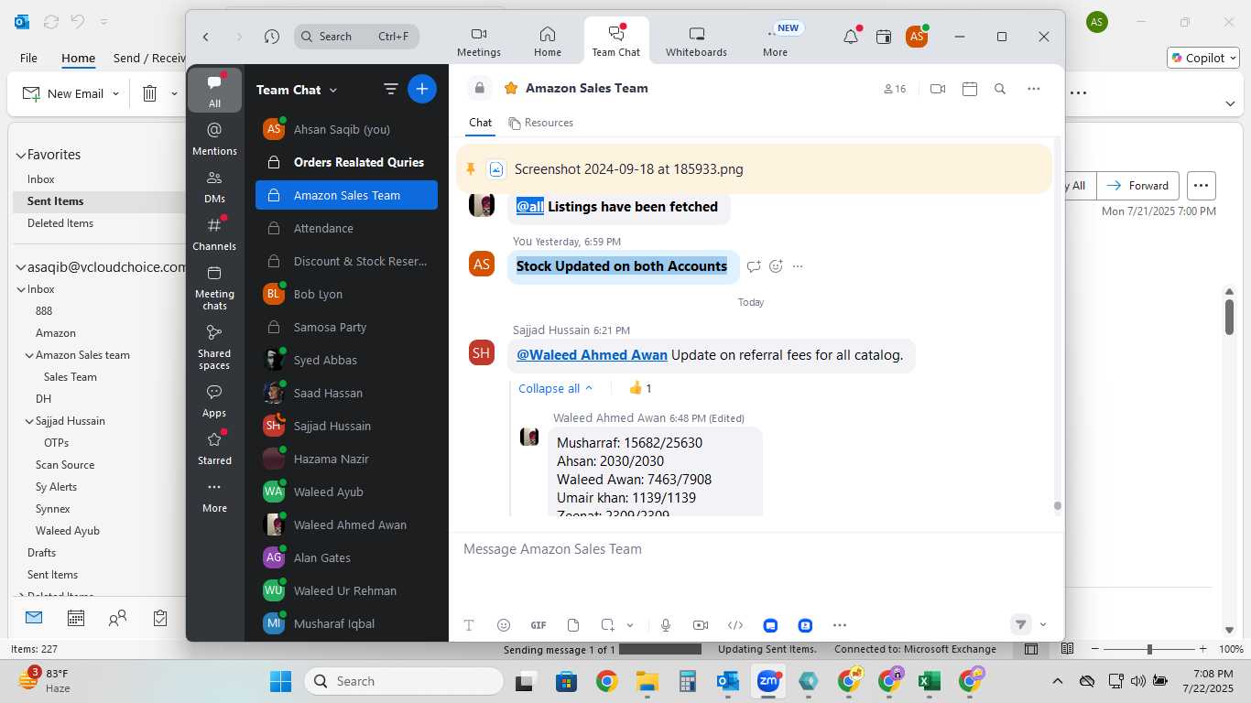This screenshot has height=703, width=1251.
Task: Open the More menu in the Zoom sidebar
Action: pyautogui.click(x=214, y=496)
